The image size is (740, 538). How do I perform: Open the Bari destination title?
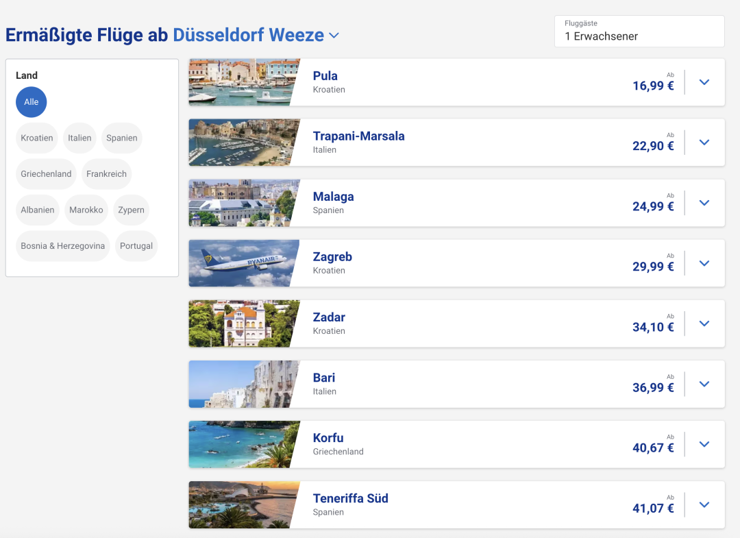click(323, 378)
